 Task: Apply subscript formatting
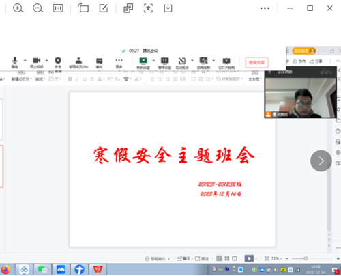coord(117,79)
